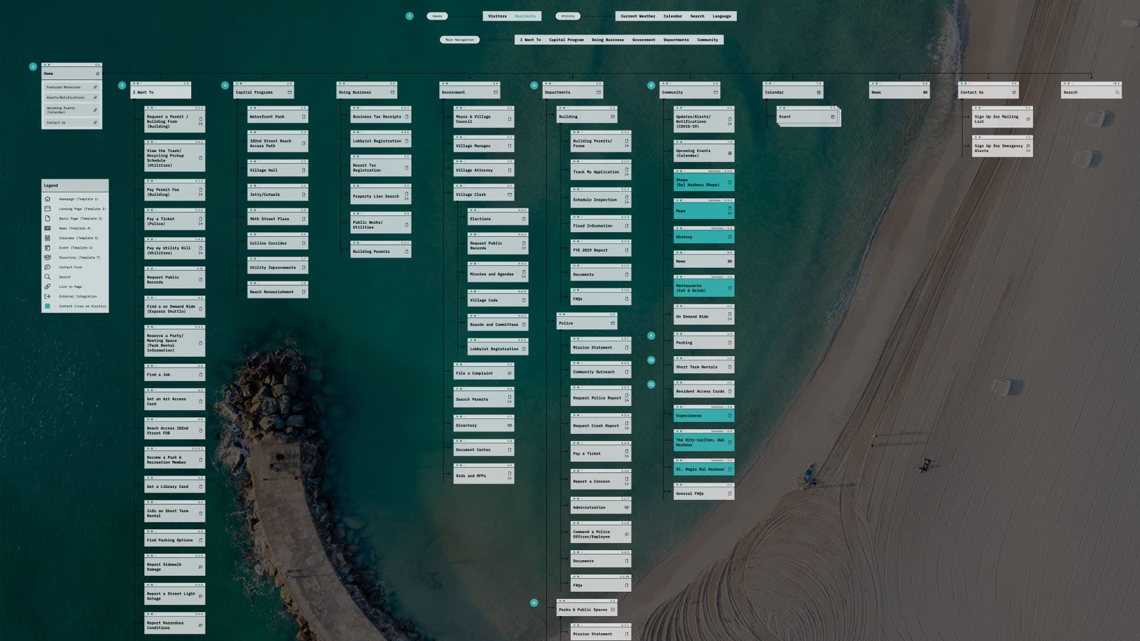
Task: Click Language in the utility bar
Action: pos(721,17)
